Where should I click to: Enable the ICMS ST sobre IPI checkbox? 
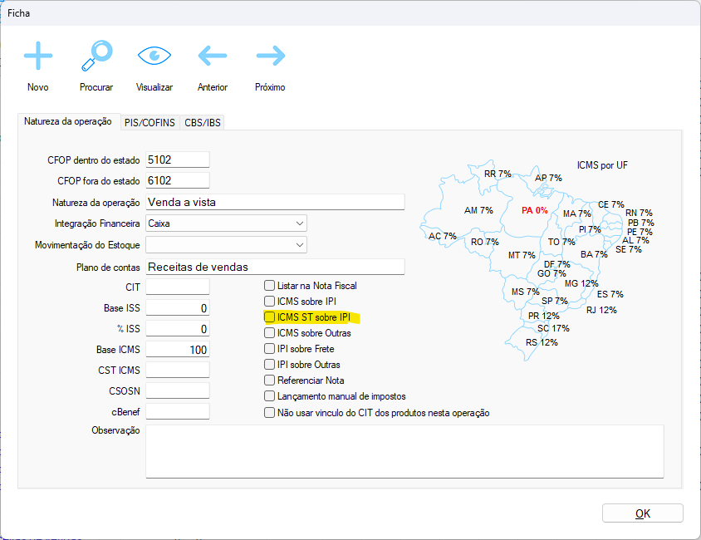click(269, 317)
